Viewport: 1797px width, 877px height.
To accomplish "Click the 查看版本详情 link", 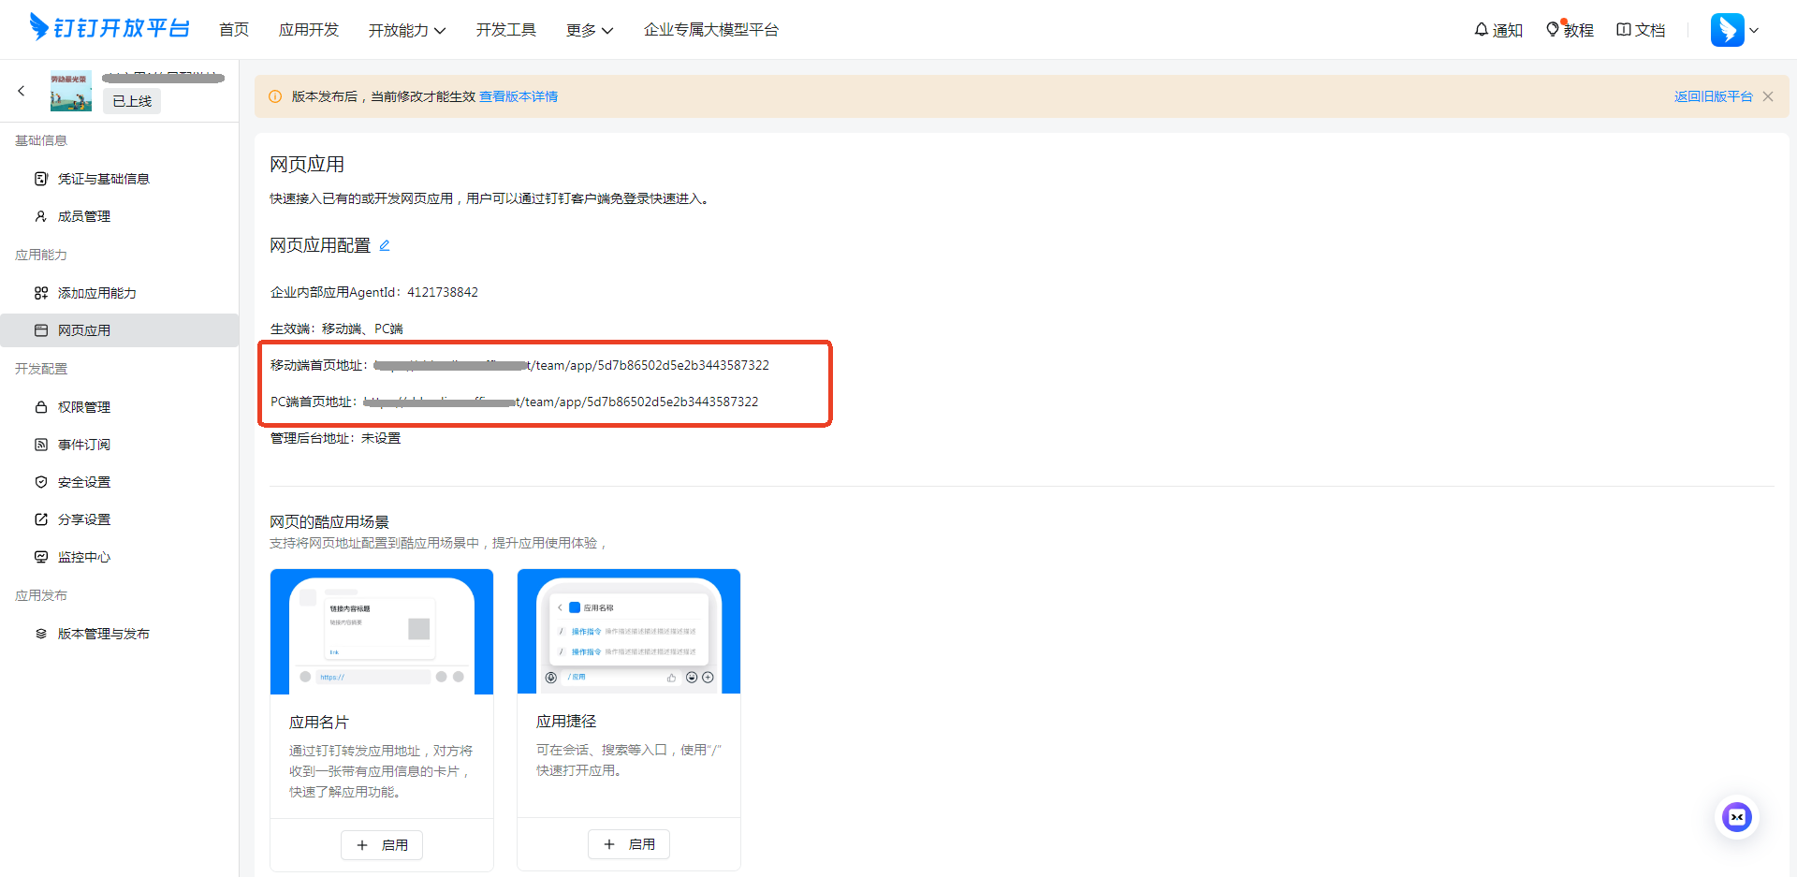I will click(519, 96).
